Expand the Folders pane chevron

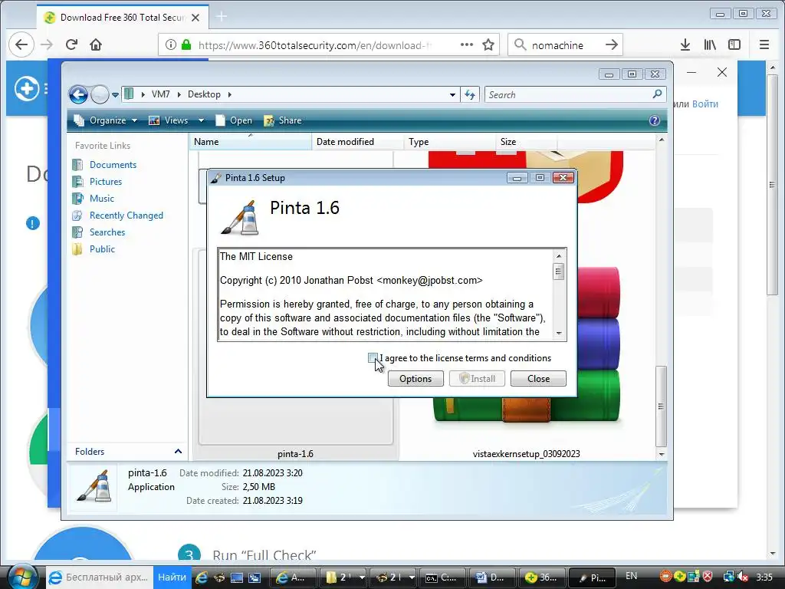pyautogui.click(x=178, y=451)
